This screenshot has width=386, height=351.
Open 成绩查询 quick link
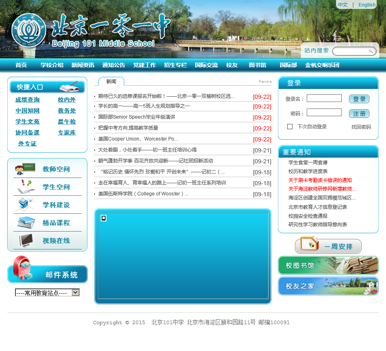[28, 100]
